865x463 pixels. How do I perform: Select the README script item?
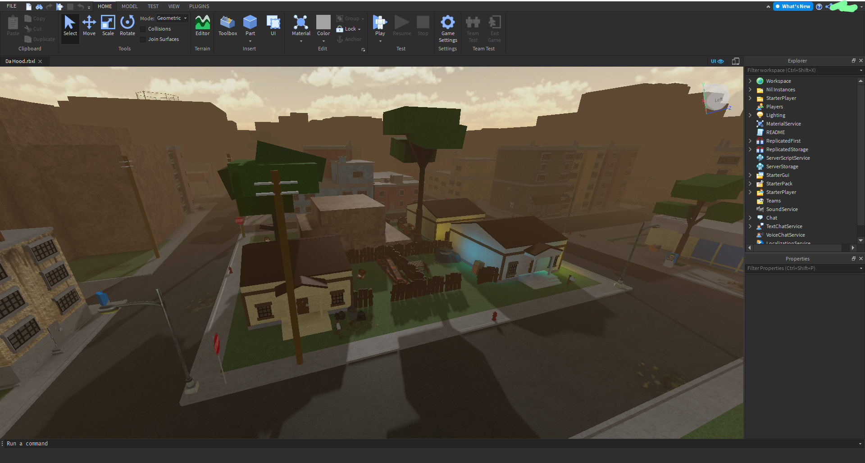pyautogui.click(x=775, y=132)
